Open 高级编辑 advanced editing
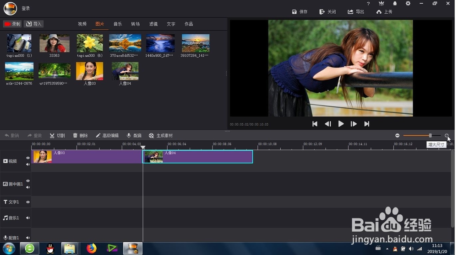 (x=107, y=136)
